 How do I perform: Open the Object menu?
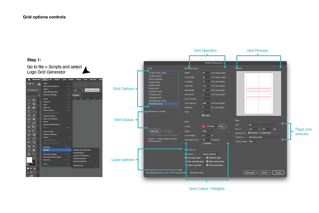[57, 79]
